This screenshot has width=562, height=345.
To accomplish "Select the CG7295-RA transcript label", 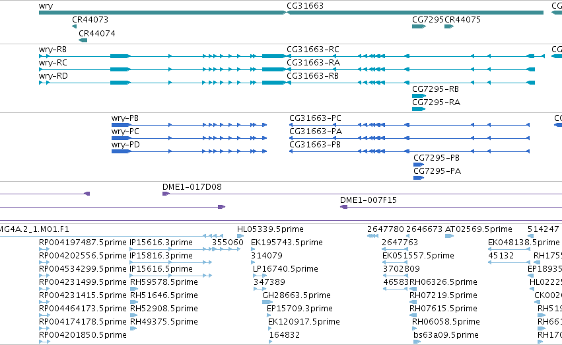I will tap(437, 102).
